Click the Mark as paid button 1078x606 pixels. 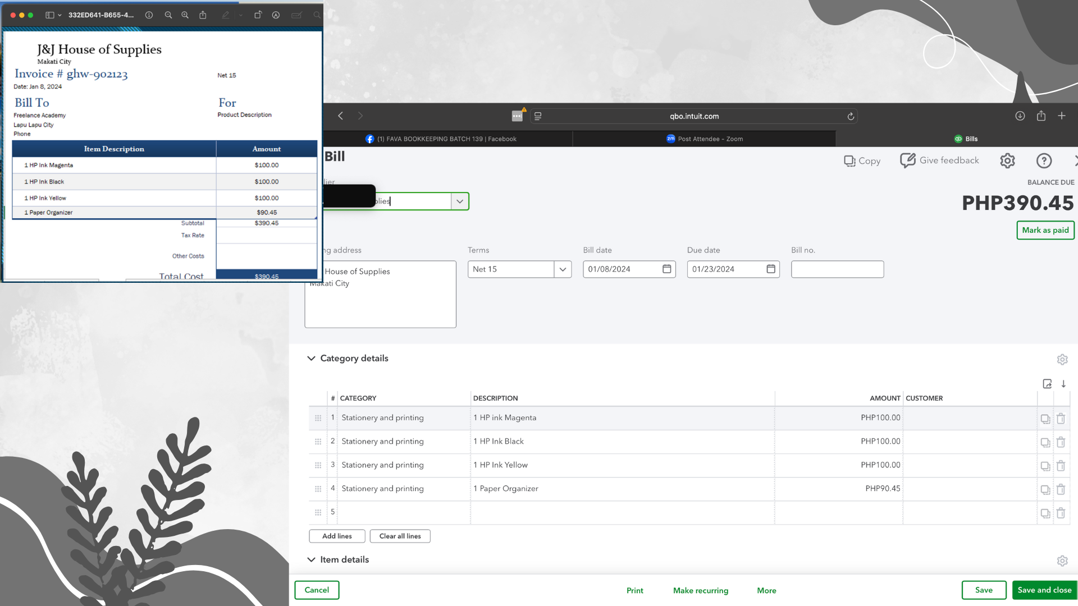click(1045, 230)
